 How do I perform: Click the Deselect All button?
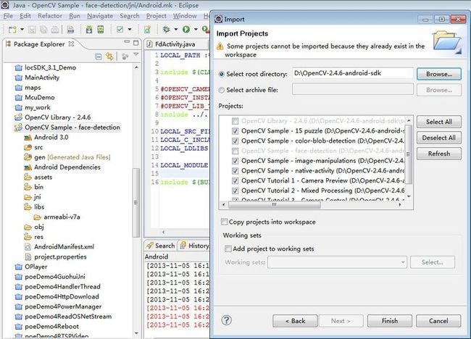[439, 138]
